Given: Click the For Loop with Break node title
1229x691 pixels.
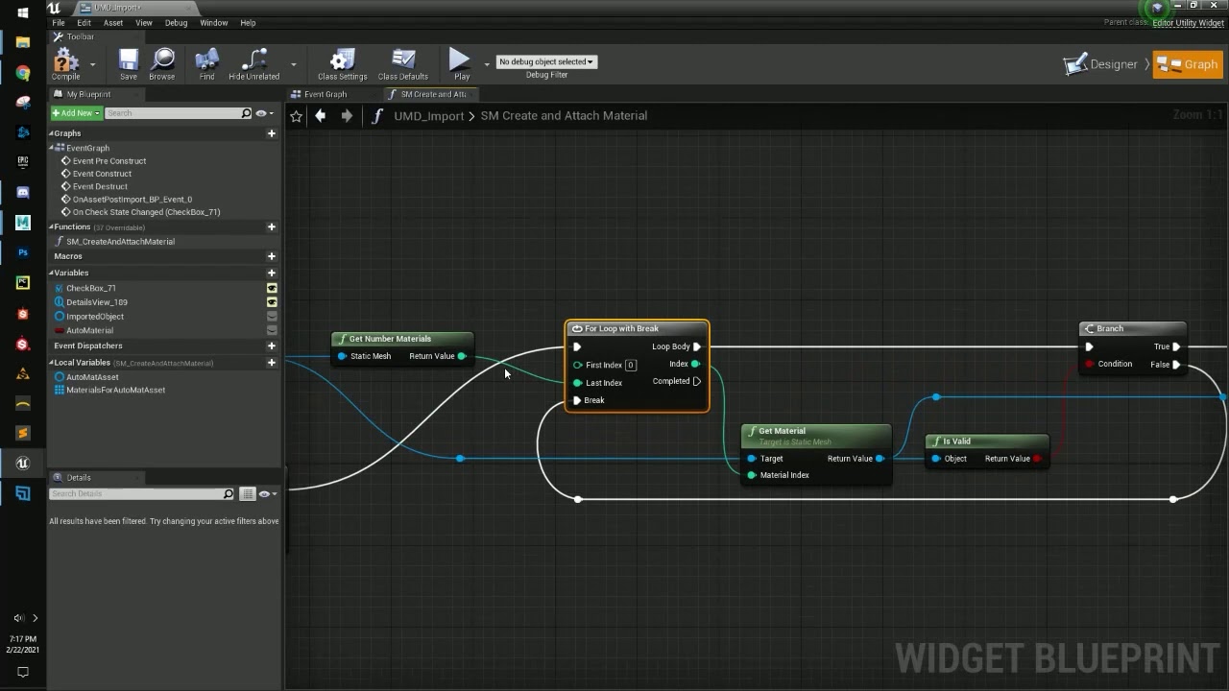Looking at the screenshot, I should pyautogui.click(x=621, y=329).
